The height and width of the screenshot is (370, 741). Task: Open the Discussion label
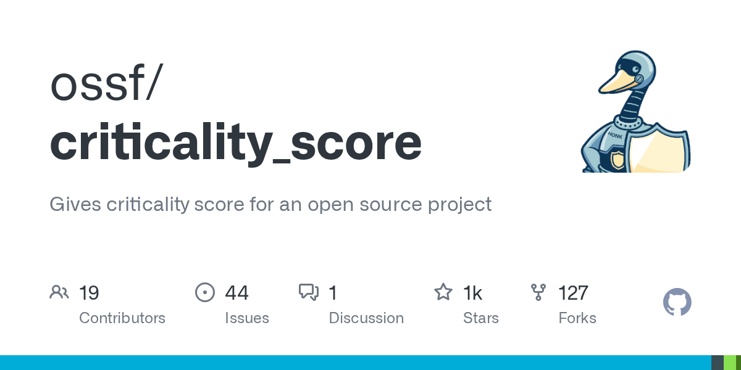coord(366,318)
